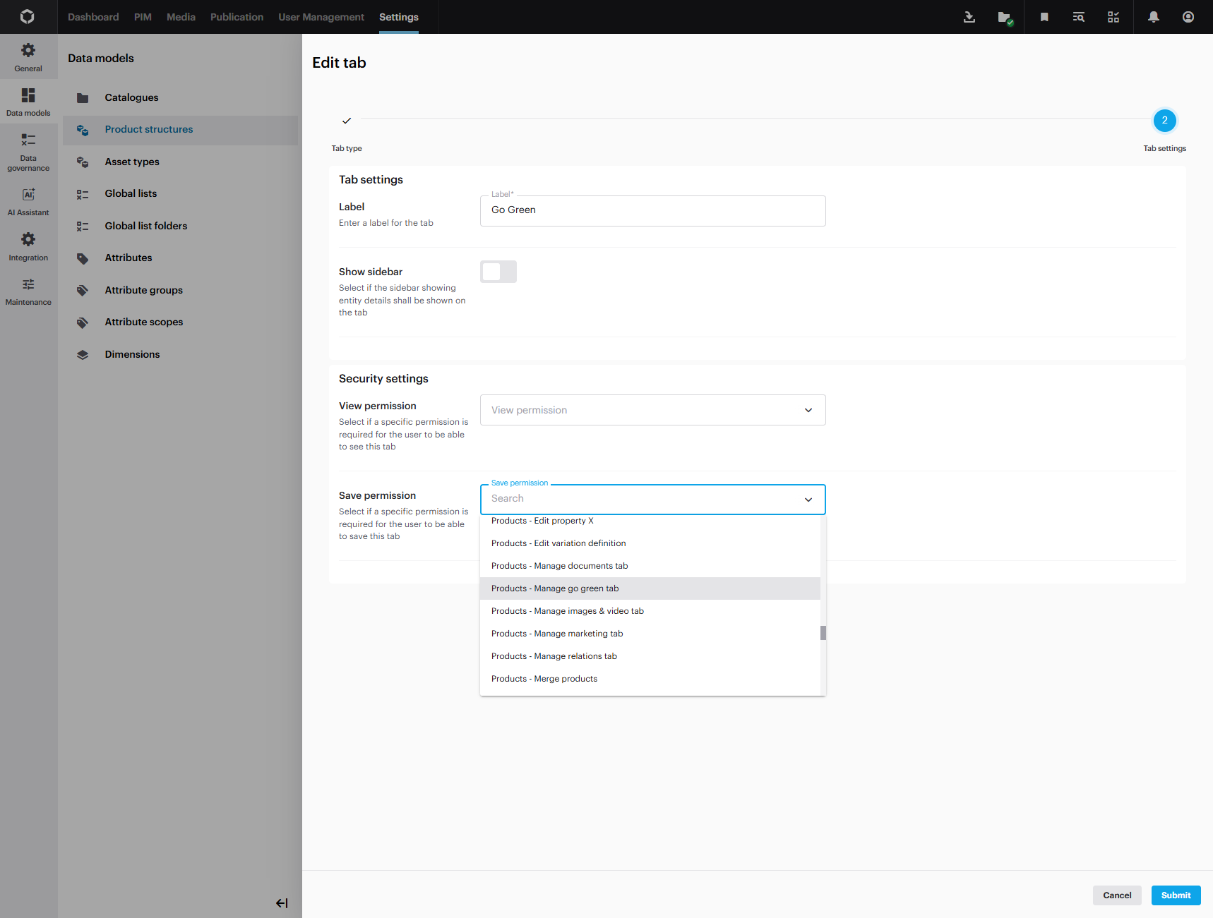Switch to the PIM menu
The height and width of the screenshot is (918, 1213).
click(143, 17)
